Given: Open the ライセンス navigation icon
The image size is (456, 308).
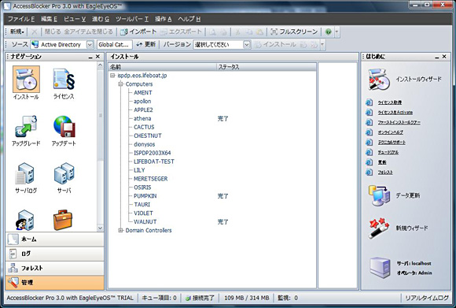Looking at the screenshot, I should (64, 80).
